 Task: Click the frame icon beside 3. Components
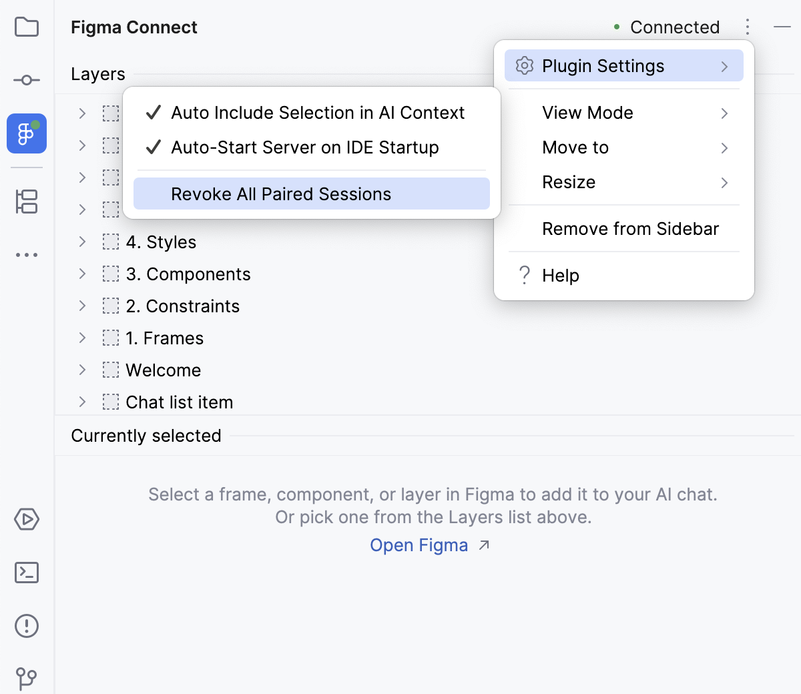[111, 274]
